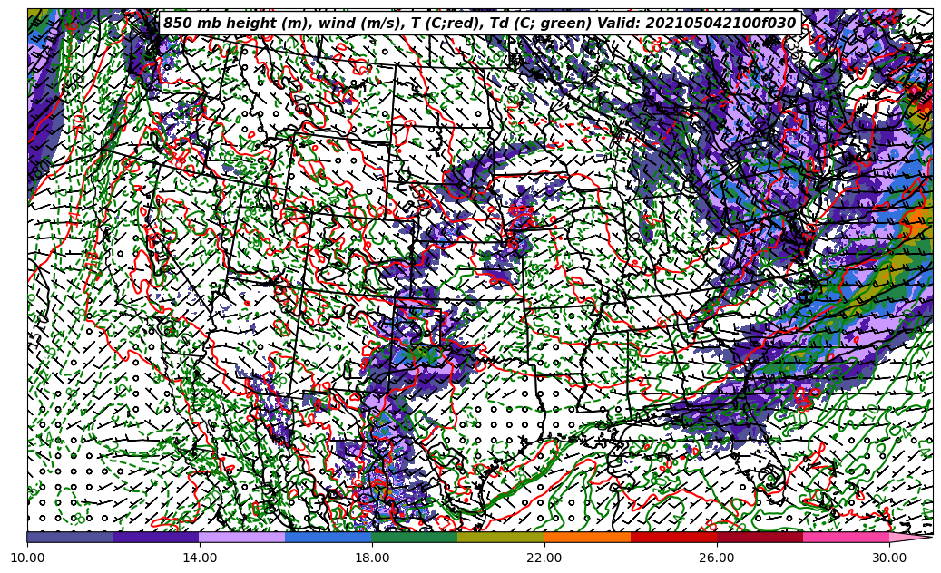The width and height of the screenshot is (941, 573).
Task: Select the dark maroon colorbar segment
Action: pos(760,537)
